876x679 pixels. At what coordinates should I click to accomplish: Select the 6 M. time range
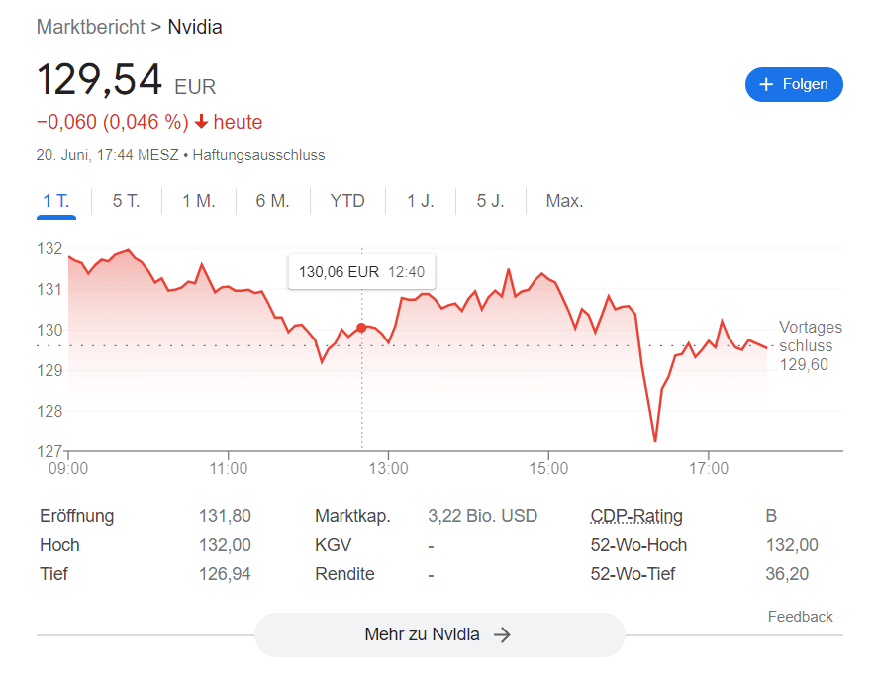click(272, 201)
